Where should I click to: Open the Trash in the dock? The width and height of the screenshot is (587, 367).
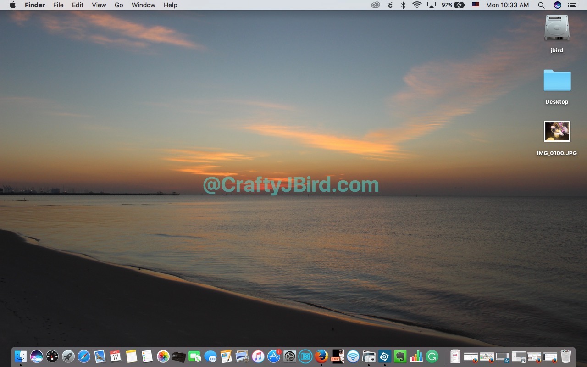coord(566,356)
